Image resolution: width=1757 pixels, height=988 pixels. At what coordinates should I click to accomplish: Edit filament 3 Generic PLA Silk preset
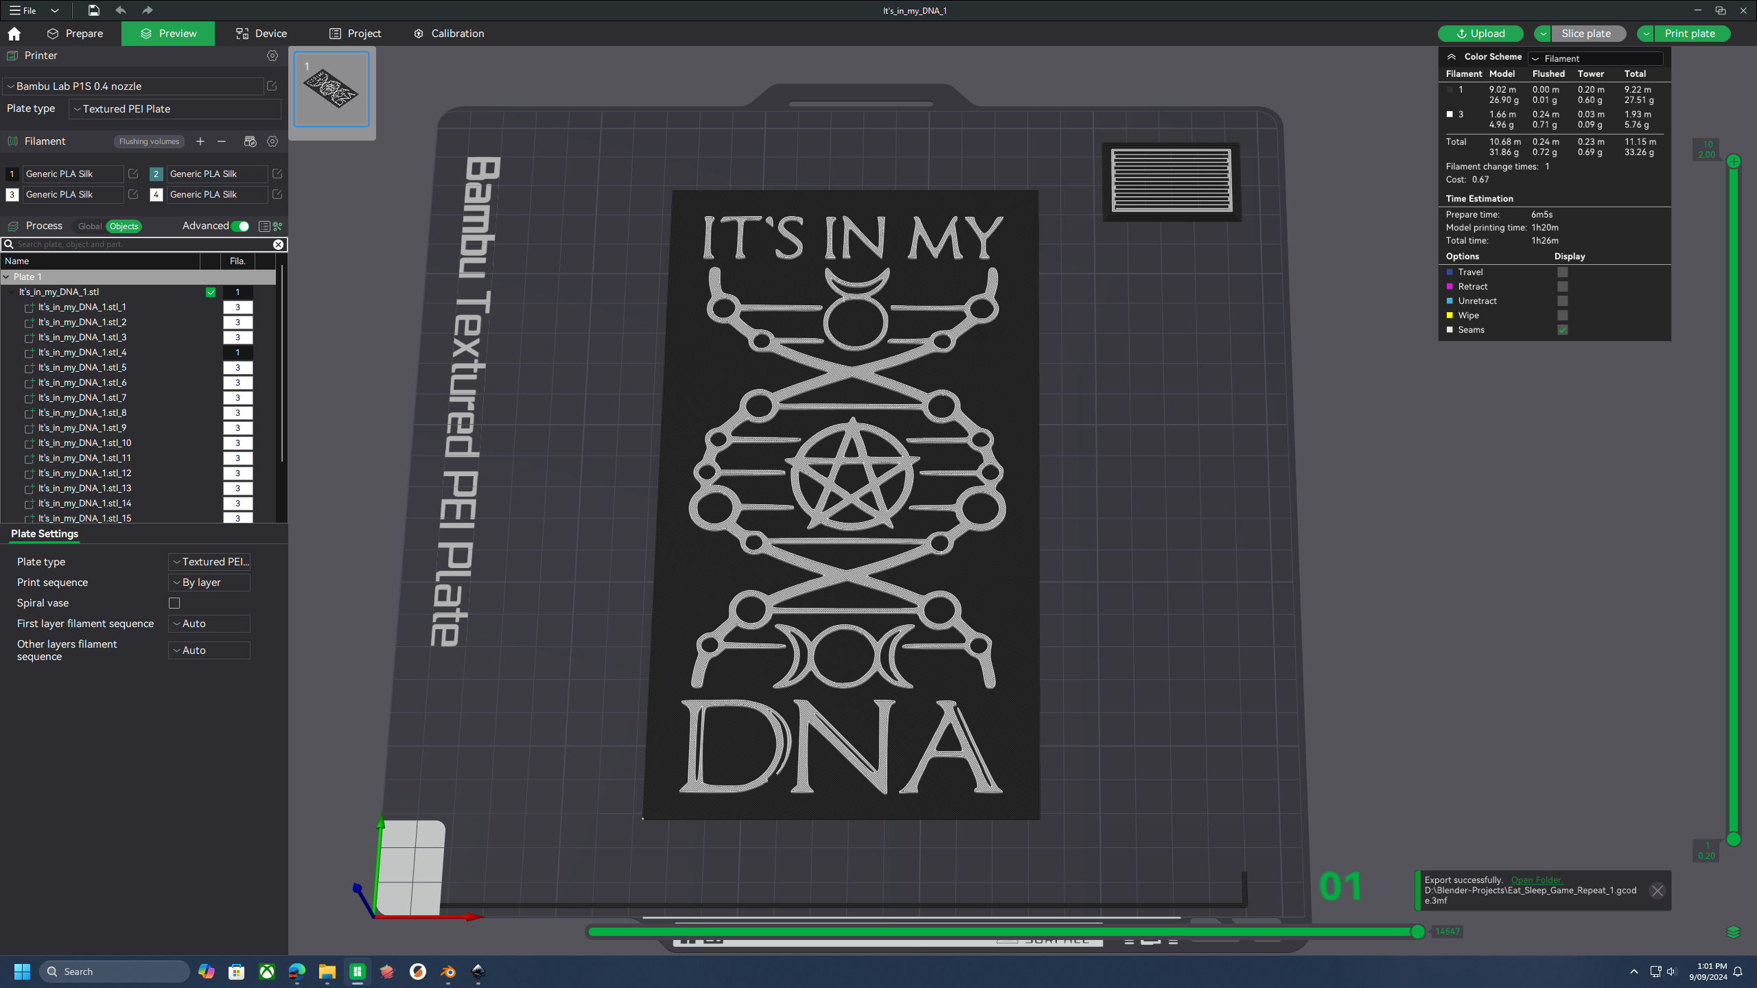pyautogui.click(x=133, y=194)
